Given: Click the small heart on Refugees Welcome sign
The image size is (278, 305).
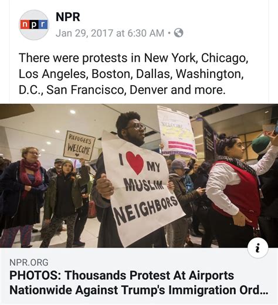Looking at the screenshot, I should (x=77, y=155).
